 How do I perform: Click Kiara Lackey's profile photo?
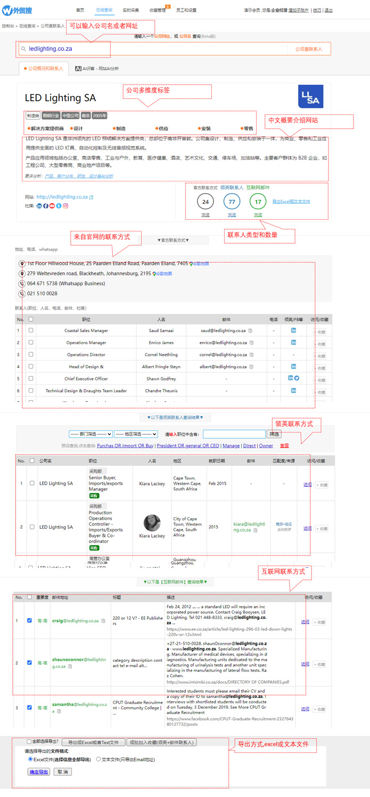coord(152,523)
